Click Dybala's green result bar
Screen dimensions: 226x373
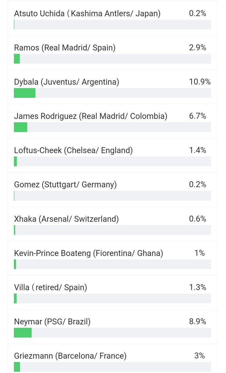pyautogui.click(x=24, y=93)
